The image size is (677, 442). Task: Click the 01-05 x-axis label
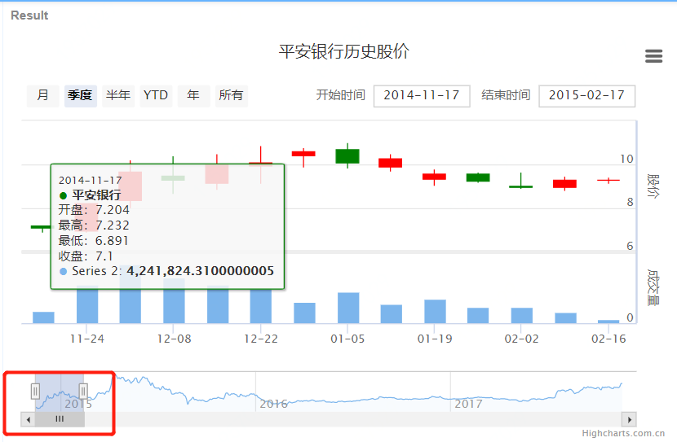pyautogui.click(x=347, y=339)
